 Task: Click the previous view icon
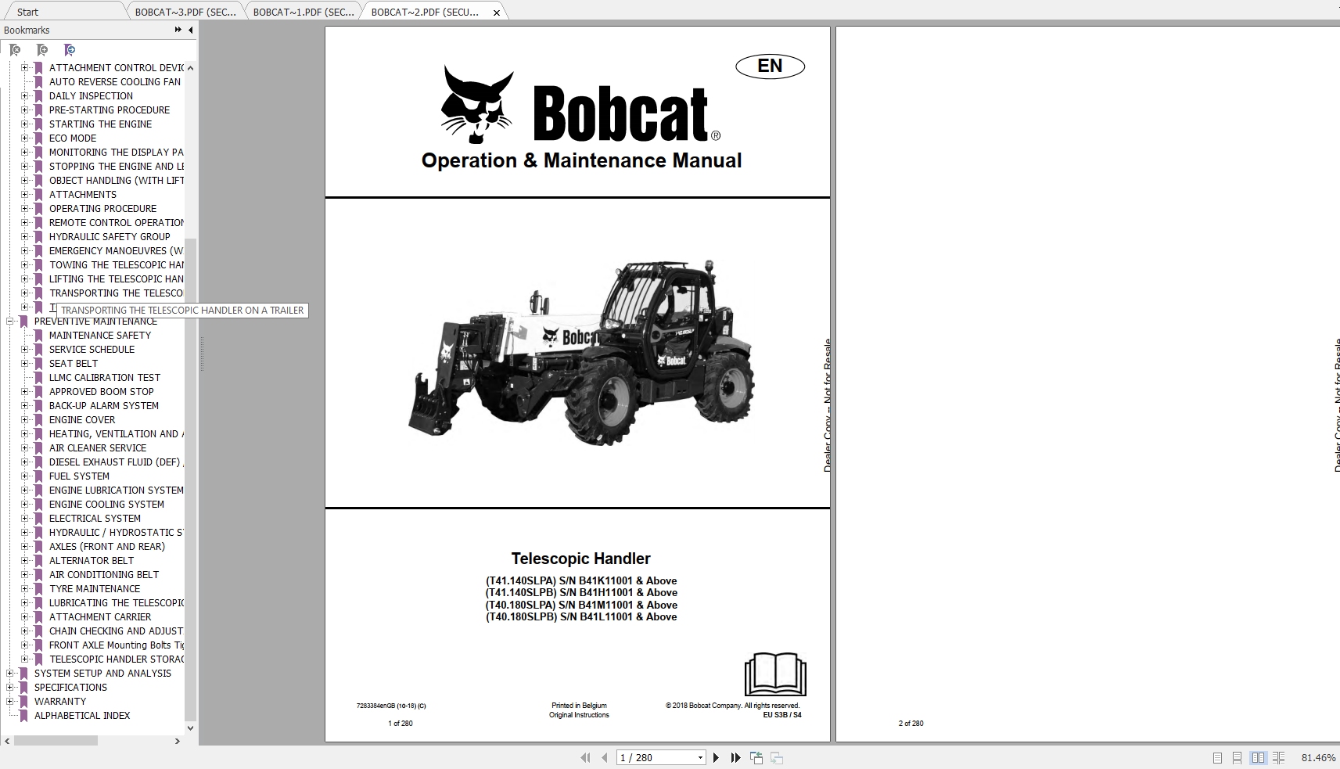(x=756, y=757)
